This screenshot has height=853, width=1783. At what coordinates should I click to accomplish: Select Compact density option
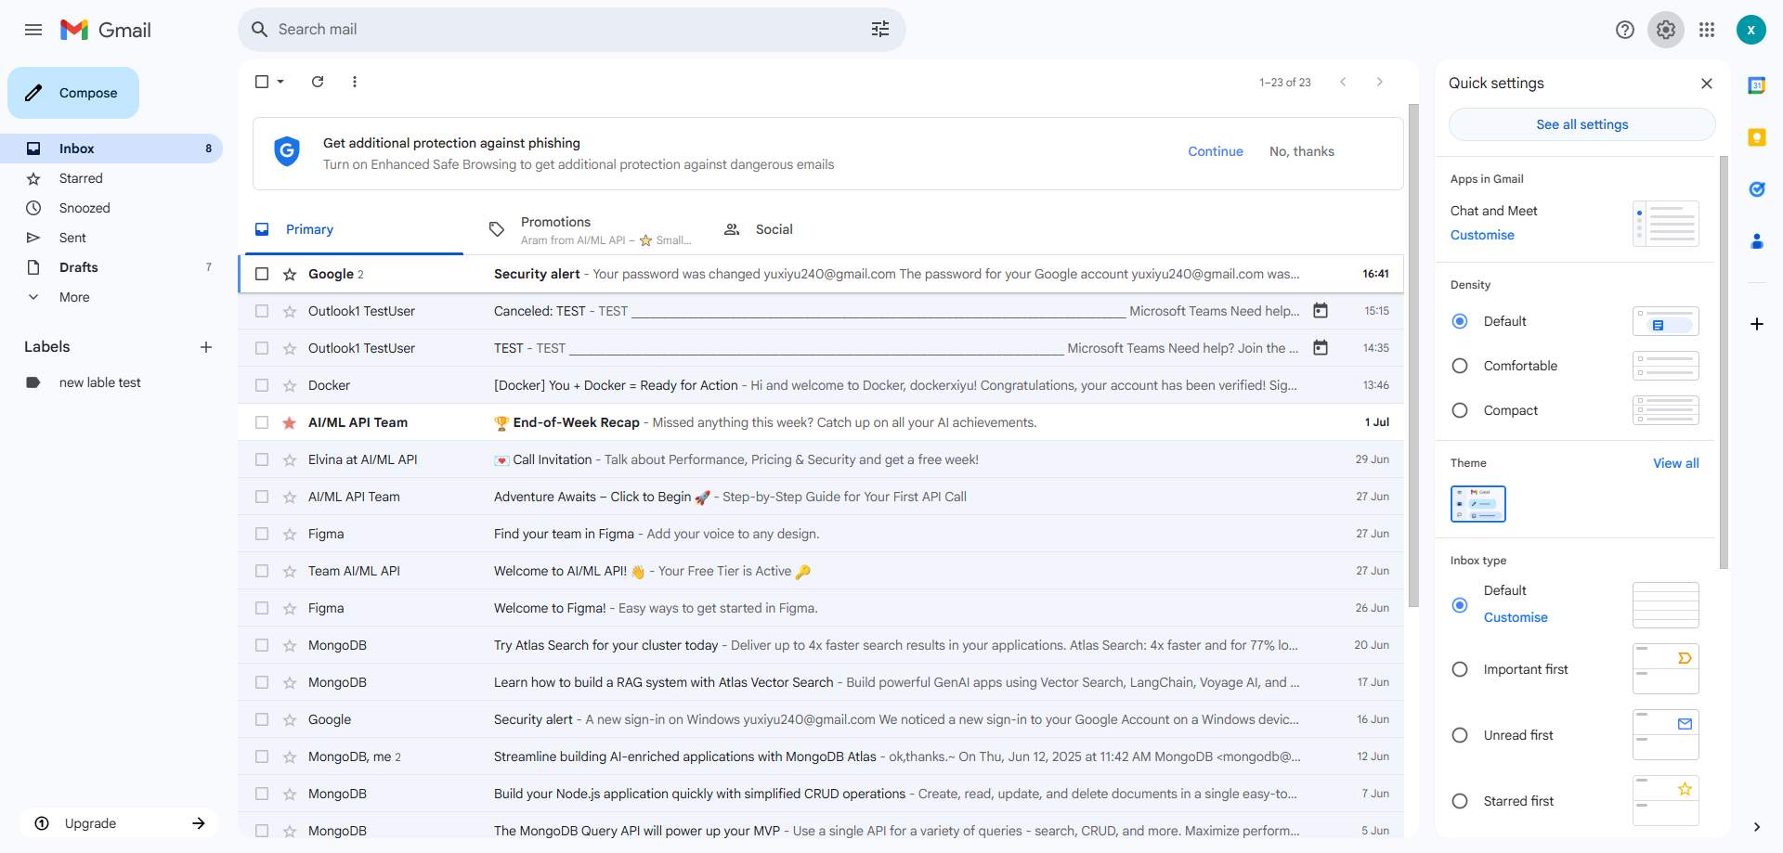point(1460,410)
